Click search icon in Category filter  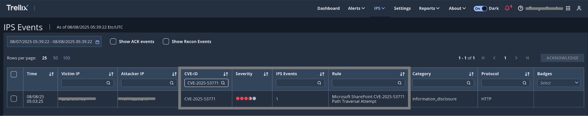click(468, 83)
